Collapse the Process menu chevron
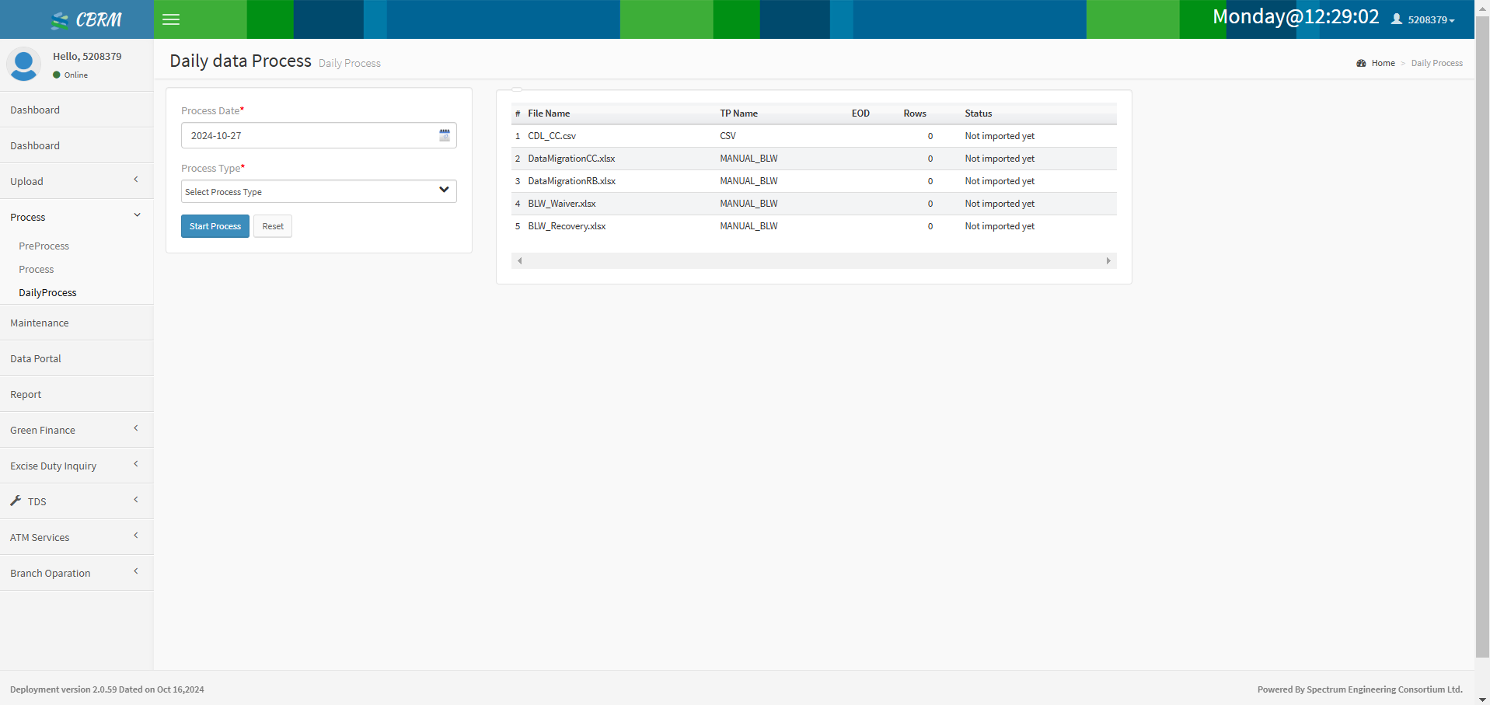Screen dimensions: 1490x705 [x=137, y=215]
